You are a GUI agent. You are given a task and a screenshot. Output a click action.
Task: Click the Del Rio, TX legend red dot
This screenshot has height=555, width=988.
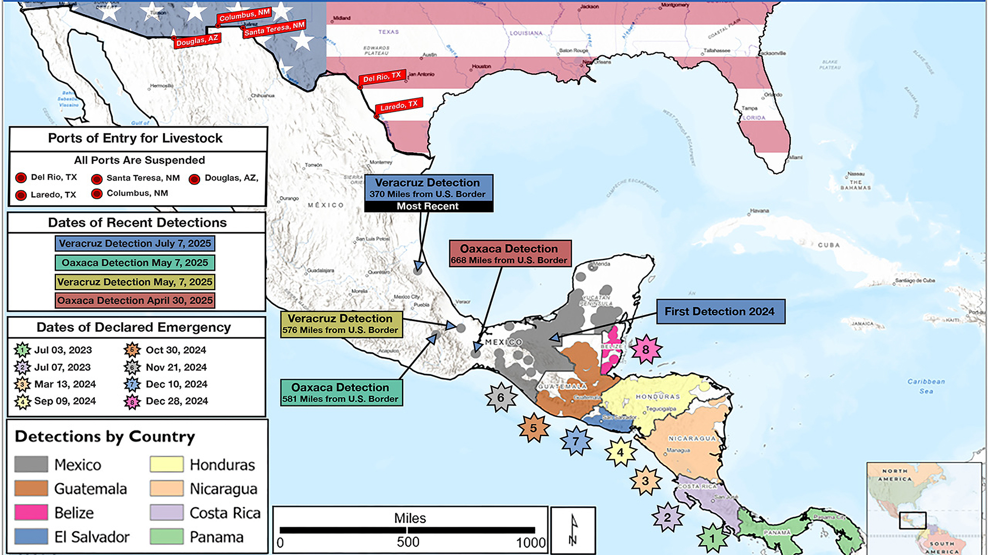21,178
